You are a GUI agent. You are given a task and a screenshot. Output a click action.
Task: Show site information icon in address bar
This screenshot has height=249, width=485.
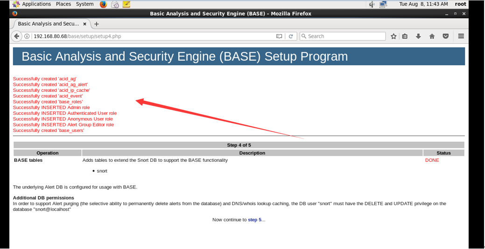(27, 36)
